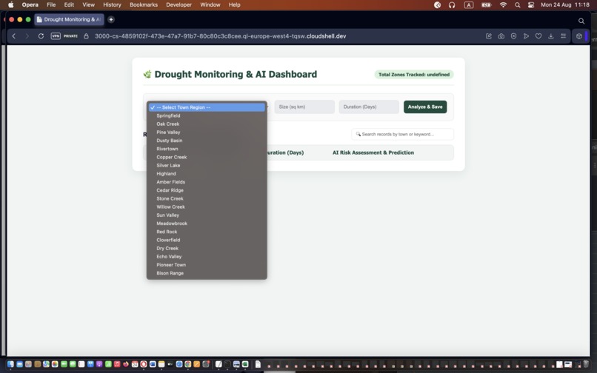Viewport: 597px width, 373px height.
Task: Open the History menu
Action: (x=112, y=5)
